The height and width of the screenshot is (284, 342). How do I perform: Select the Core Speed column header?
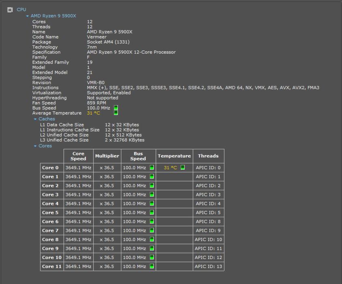(x=79, y=156)
